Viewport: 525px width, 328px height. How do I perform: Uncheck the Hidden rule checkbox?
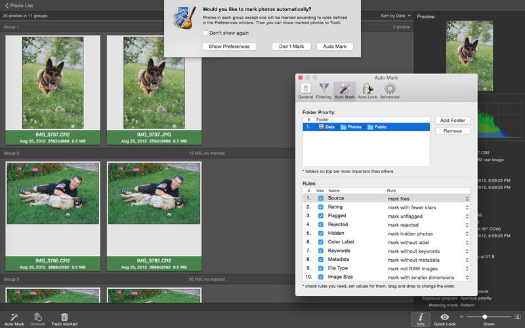coord(321,234)
